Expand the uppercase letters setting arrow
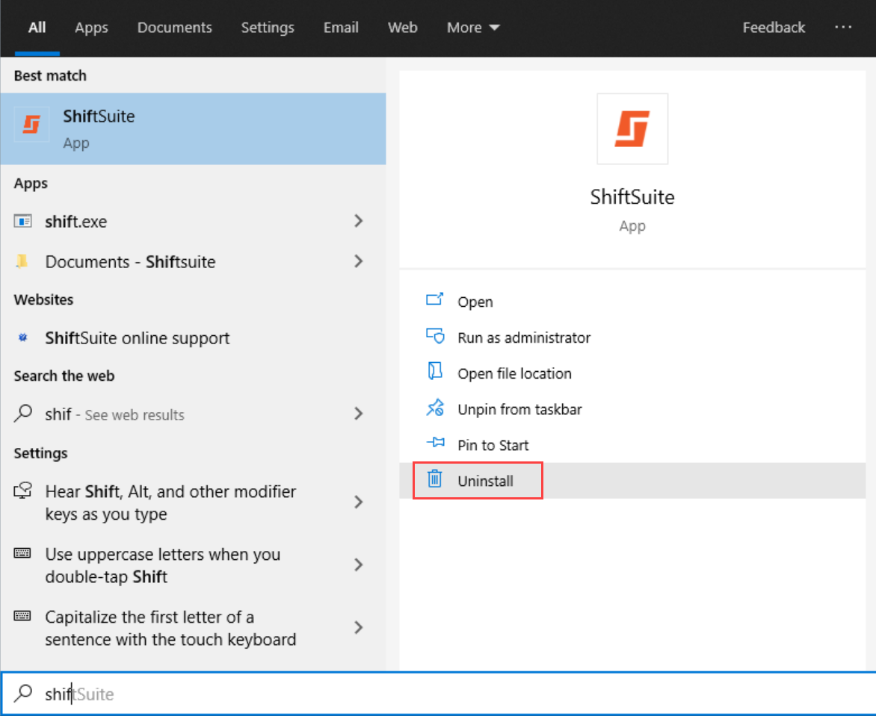Image resolution: width=876 pixels, height=716 pixels. [359, 564]
